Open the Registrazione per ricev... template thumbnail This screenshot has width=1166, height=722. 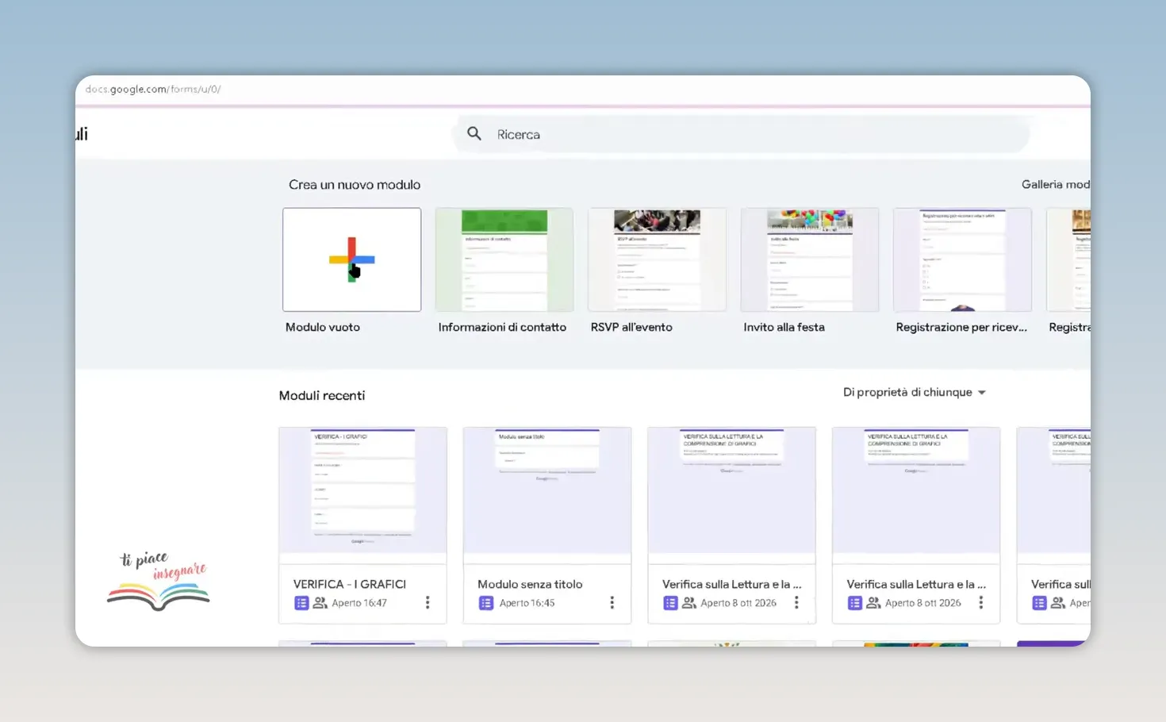pyautogui.click(x=962, y=259)
